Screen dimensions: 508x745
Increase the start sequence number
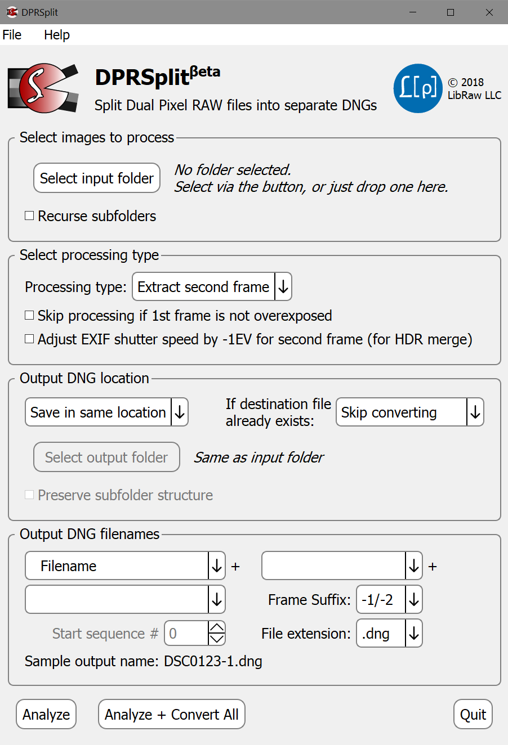point(217,627)
